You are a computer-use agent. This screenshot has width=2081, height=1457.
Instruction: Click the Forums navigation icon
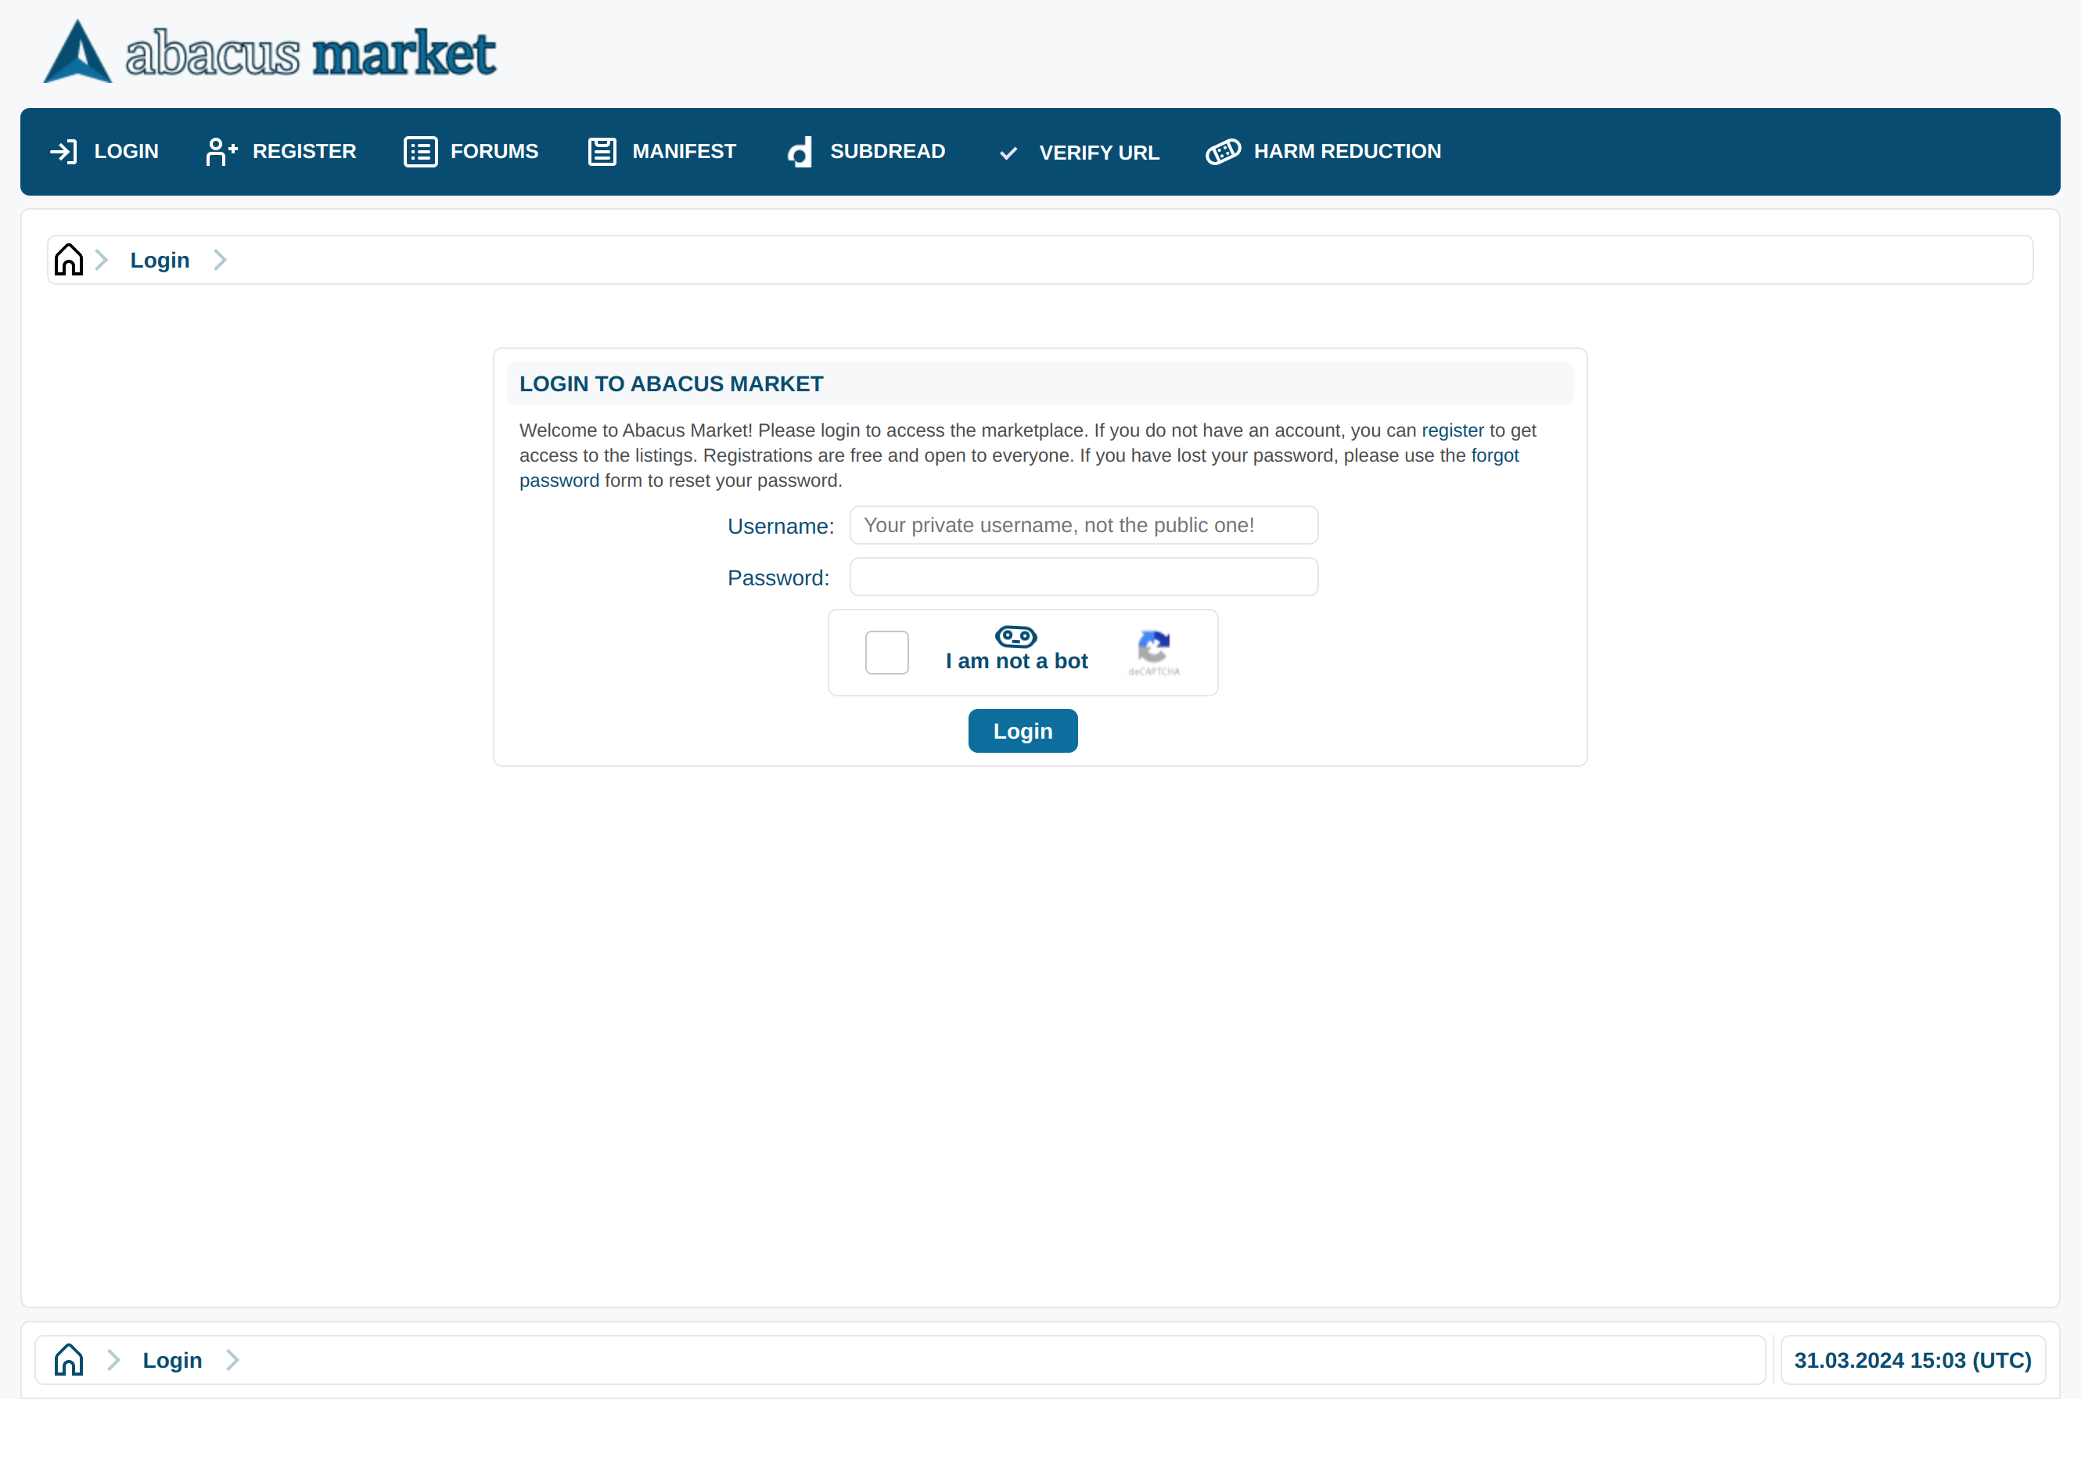pyautogui.click(x=421, y=150)
